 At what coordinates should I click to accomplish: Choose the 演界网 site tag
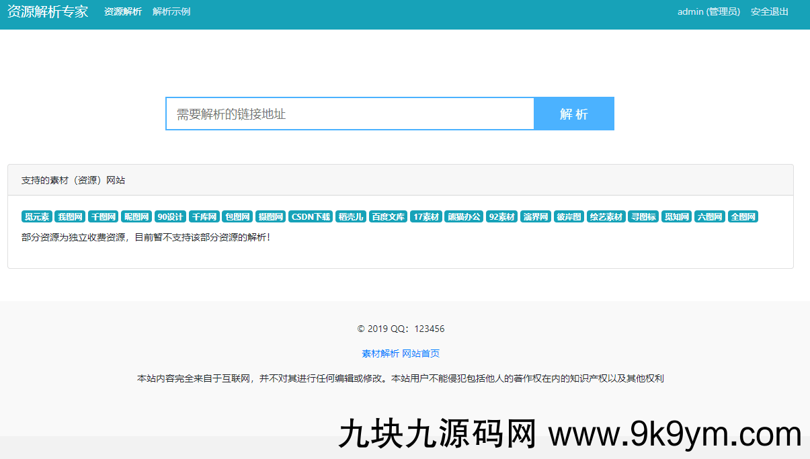click(536, 216)
